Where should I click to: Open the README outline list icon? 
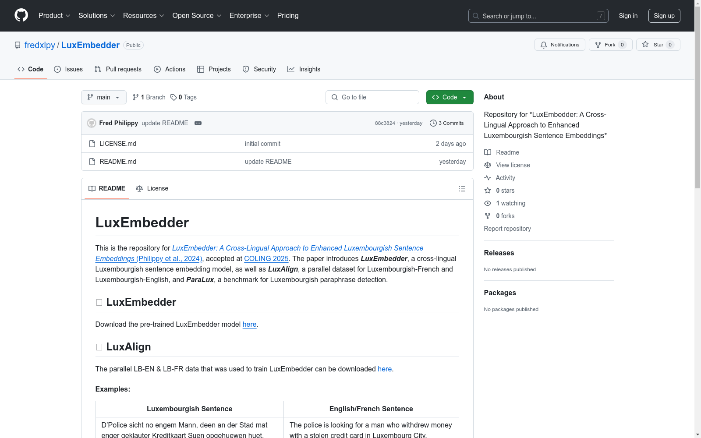(462, 189)
